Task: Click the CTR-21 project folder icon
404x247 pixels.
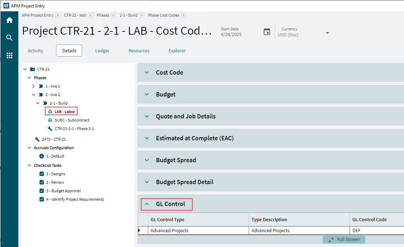Action: click(x=32, y=69)
